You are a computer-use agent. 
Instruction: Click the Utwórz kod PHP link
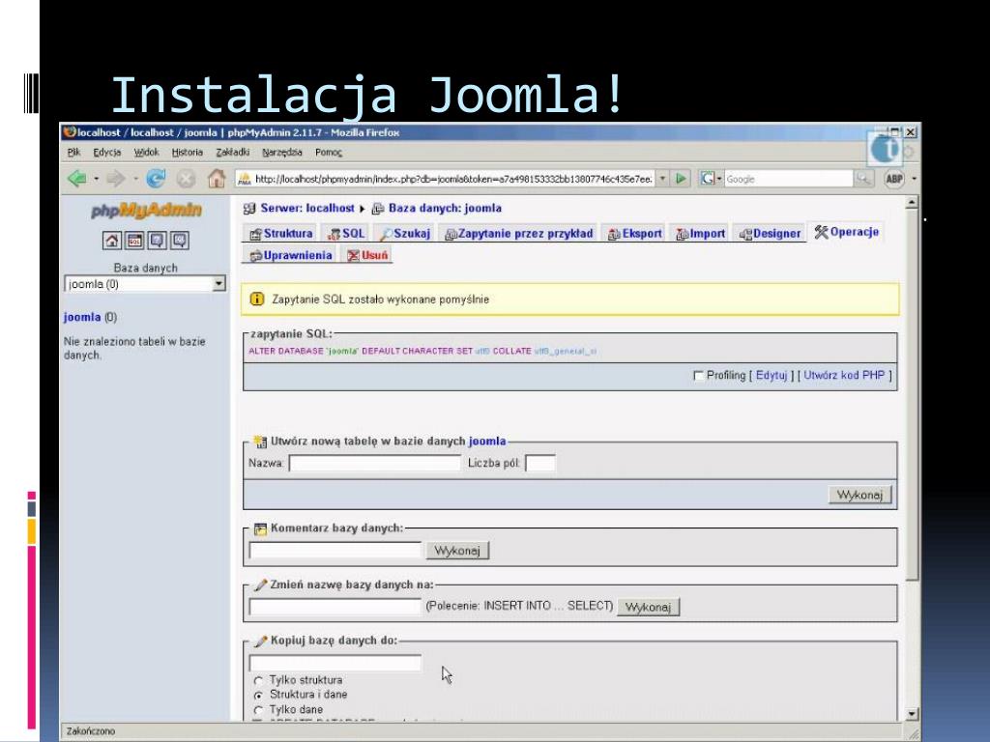844,376
